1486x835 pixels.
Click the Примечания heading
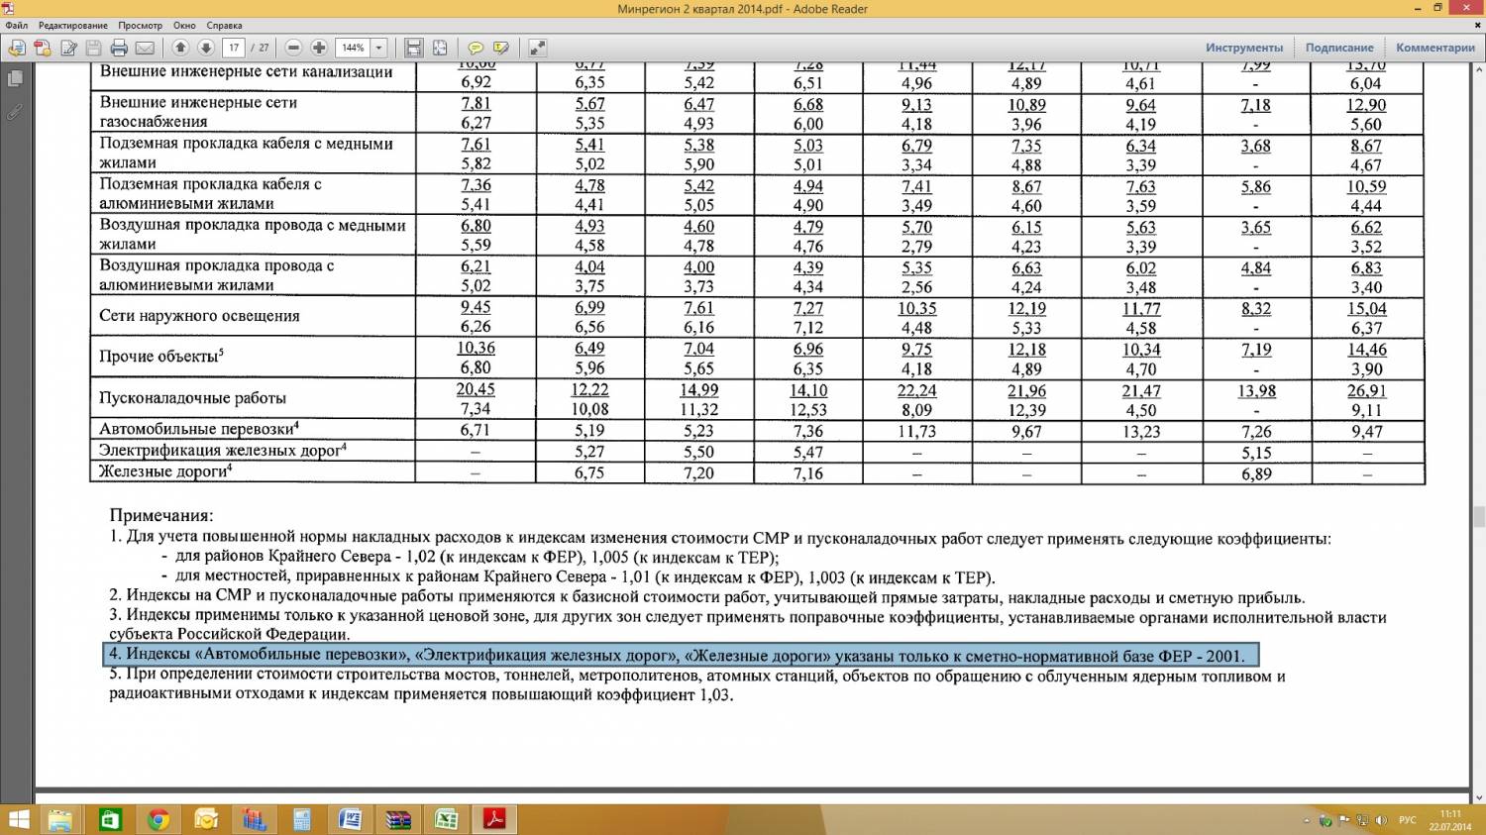coord(161,515)
